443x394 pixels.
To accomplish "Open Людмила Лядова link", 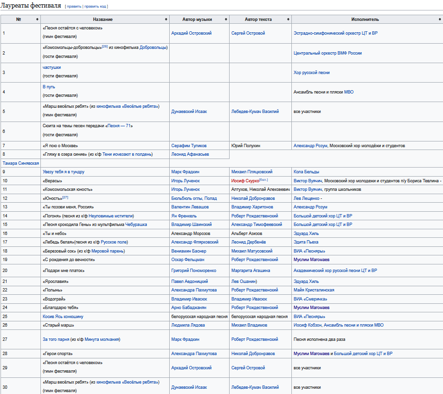I will (x=188, y=325).
